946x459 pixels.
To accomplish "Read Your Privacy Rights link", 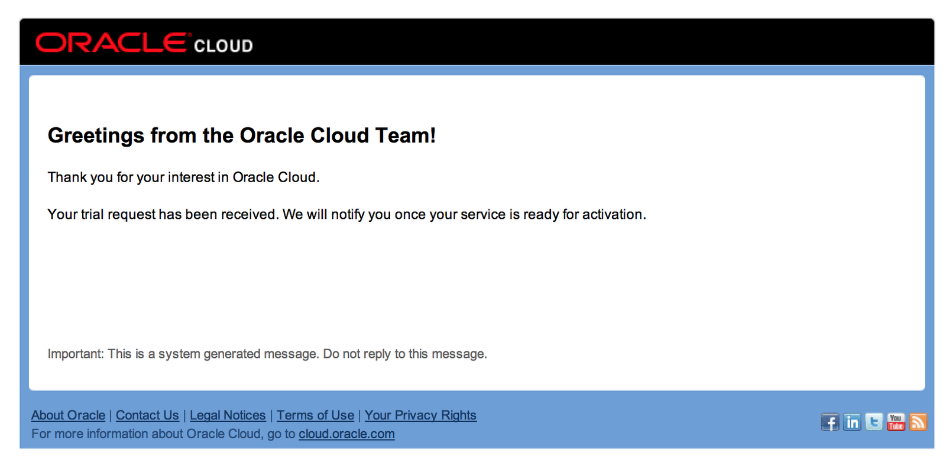I will pos(420,415).
